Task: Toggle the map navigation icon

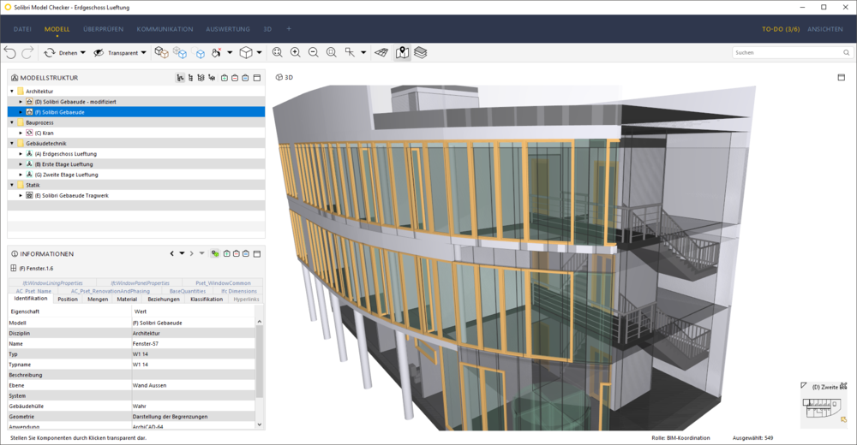Action: point(402,53)
